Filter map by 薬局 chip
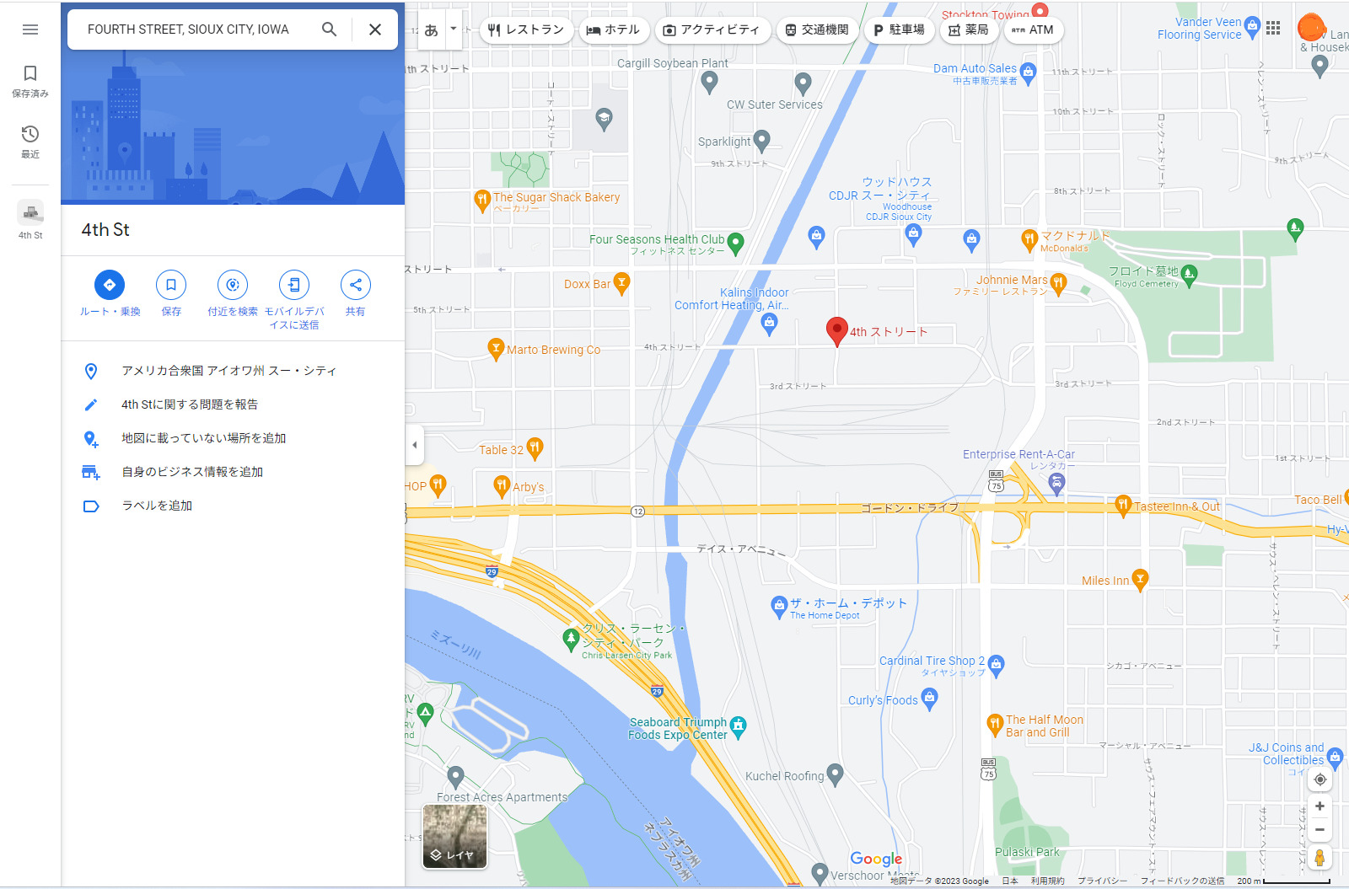The width and height of the screenshot is (1349, 889). pyautogui.click(x=969, y=29)
